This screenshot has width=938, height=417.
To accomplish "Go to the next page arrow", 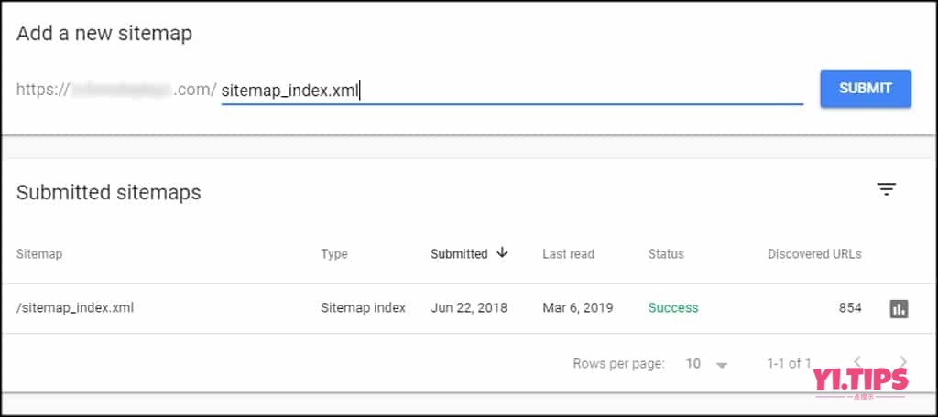I will 903,362.
